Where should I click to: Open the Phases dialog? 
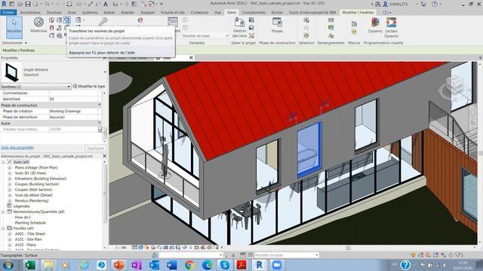click(277, 25)
